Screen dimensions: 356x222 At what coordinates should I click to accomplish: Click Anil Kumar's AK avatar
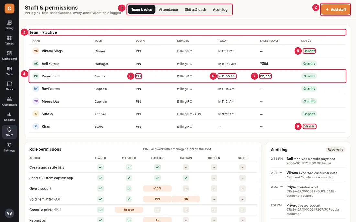pos(36,64)
